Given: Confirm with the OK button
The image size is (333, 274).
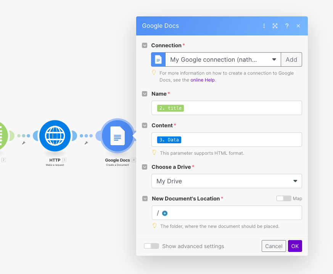Looking at the screenshot, I should coord(295,246).
